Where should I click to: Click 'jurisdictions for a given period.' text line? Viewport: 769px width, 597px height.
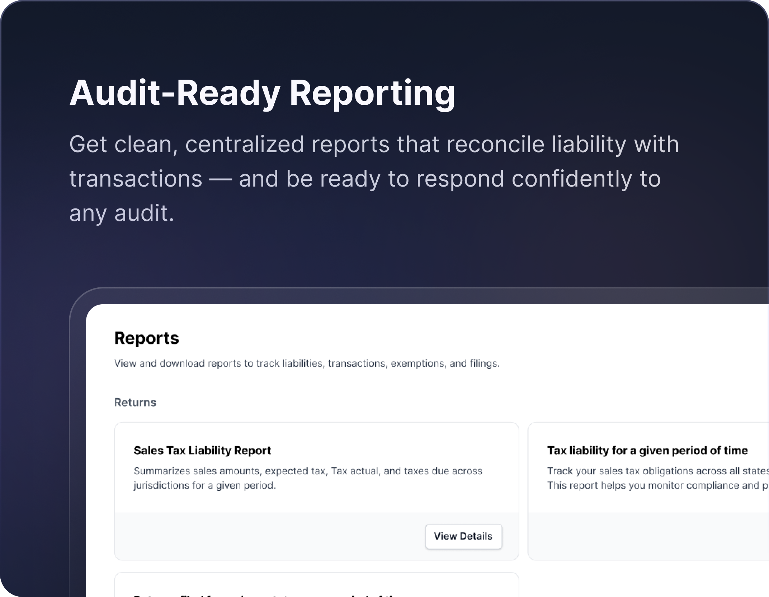pyautogui.click(x=205, y=485)
